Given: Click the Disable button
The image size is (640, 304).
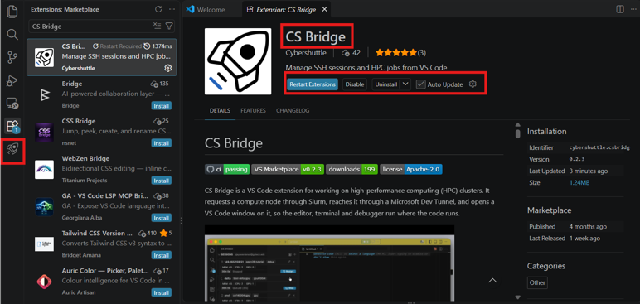Looking at the screenshot, I should [354, 84].
